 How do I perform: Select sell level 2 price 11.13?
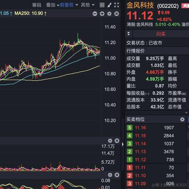tap(141, 152)
